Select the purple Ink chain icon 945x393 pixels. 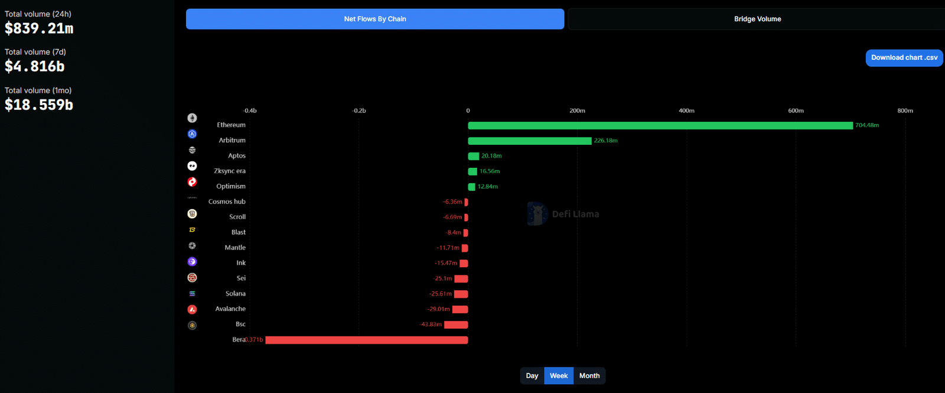[x=192, y=262]
